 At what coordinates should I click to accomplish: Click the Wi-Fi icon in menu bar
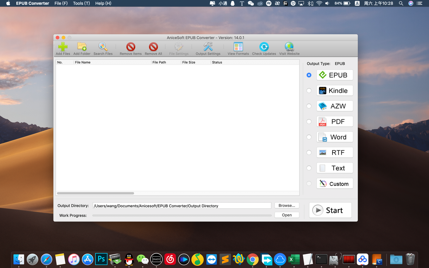[x=319, y=3]
